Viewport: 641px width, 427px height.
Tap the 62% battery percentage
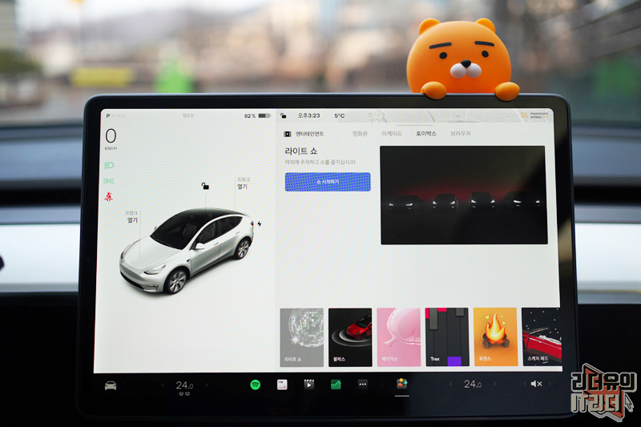[x=250, y=116]
